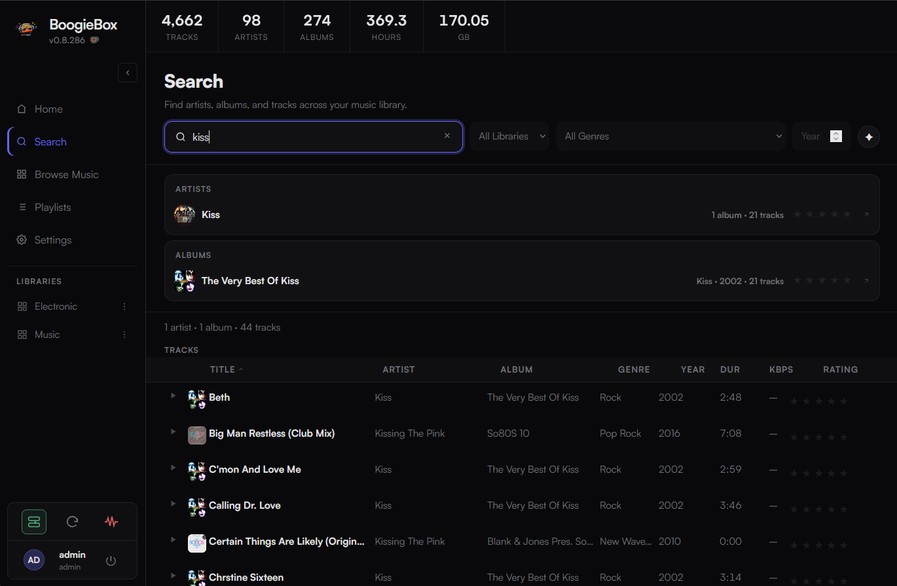The width and height of the screenshot is (897, 586).
Task: Click the 369.3 Hours stat
Action: pos(386,26)
